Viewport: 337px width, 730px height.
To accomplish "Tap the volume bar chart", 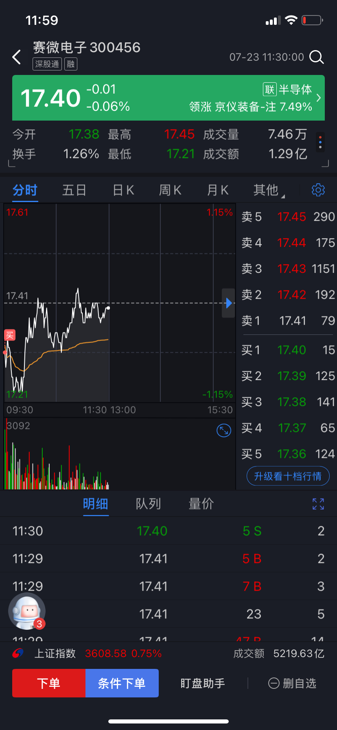I will pos(120,454).
